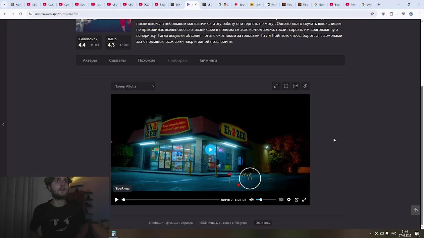This screenshot has height=238, width=424.
Task: Close the active browser tab
Action: click(x=196, y=5)
